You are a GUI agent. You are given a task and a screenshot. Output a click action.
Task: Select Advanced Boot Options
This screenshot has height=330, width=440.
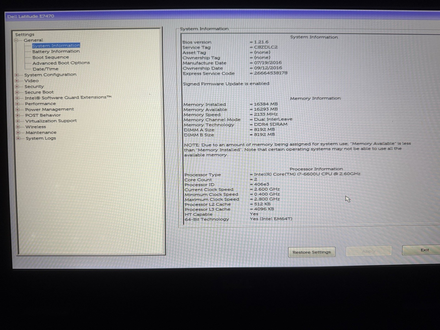pos(61,63)
